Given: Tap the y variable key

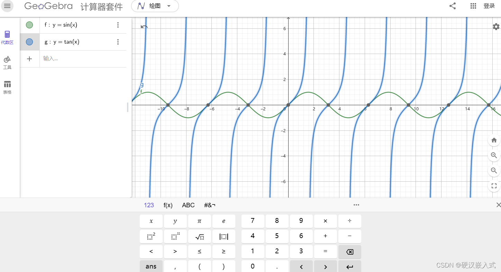Looking at the screenshot, I should click(x=175, y=221).
